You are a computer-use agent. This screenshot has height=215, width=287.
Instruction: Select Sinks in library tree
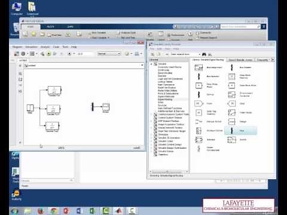(x=160, y=102)
